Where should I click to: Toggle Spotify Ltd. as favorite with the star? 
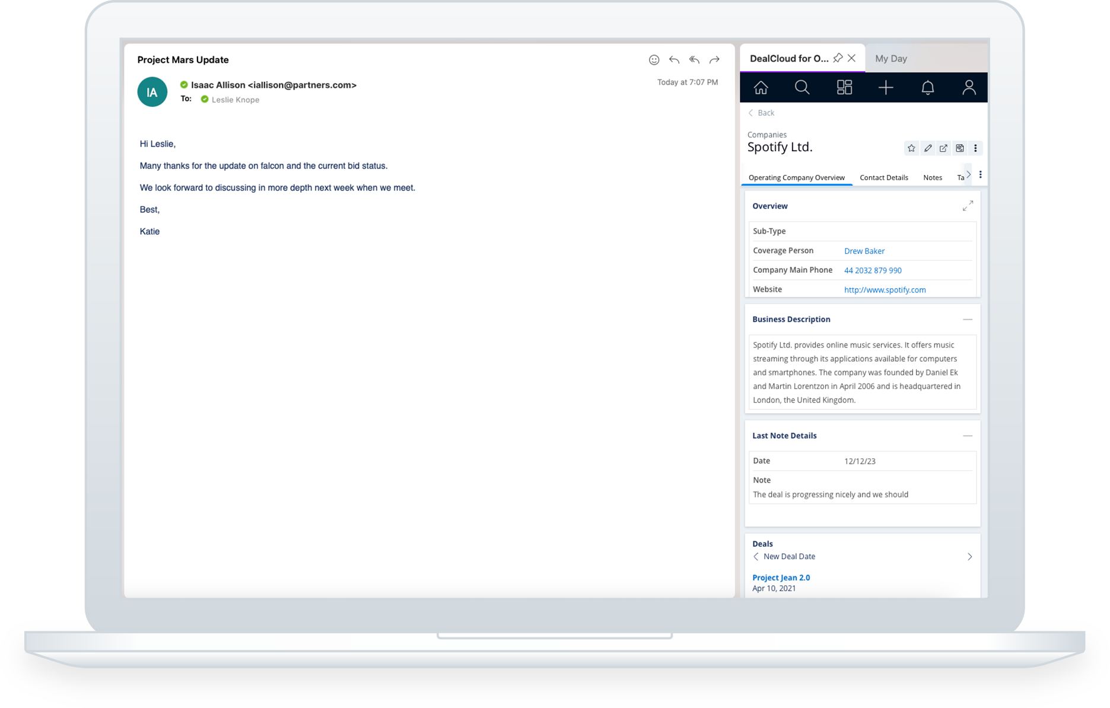tap(911, 148)
